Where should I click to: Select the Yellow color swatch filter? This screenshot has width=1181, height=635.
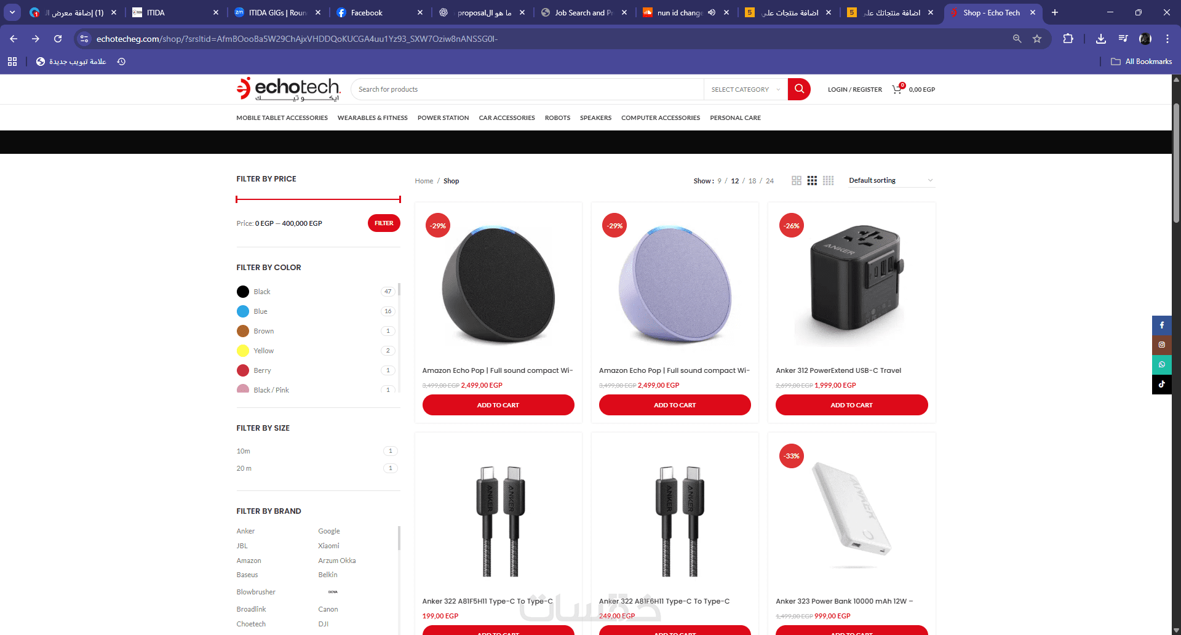point(243,351)
